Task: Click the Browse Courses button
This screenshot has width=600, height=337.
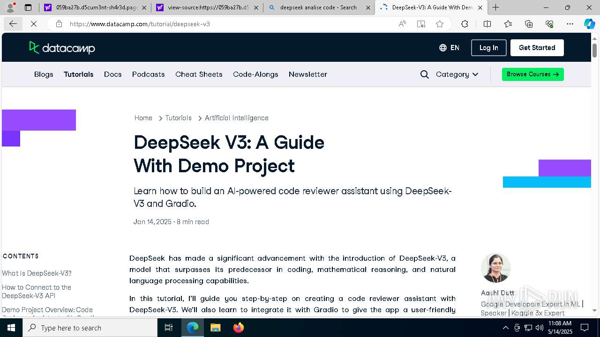Action: tap(533, 74)
